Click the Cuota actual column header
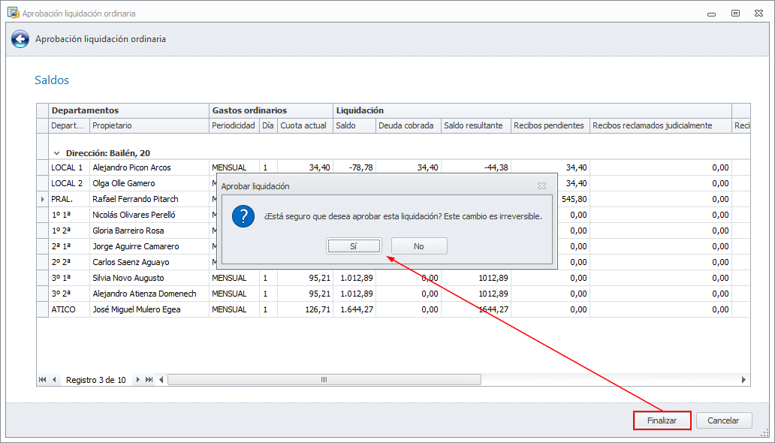This screenshot has width=775, height=443. click(304, 125)
